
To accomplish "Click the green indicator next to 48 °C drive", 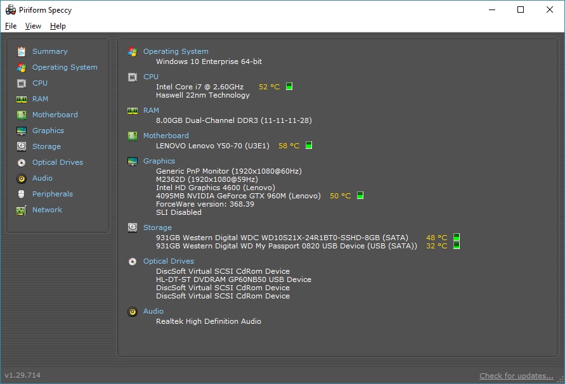I will (x=457, y=237).
